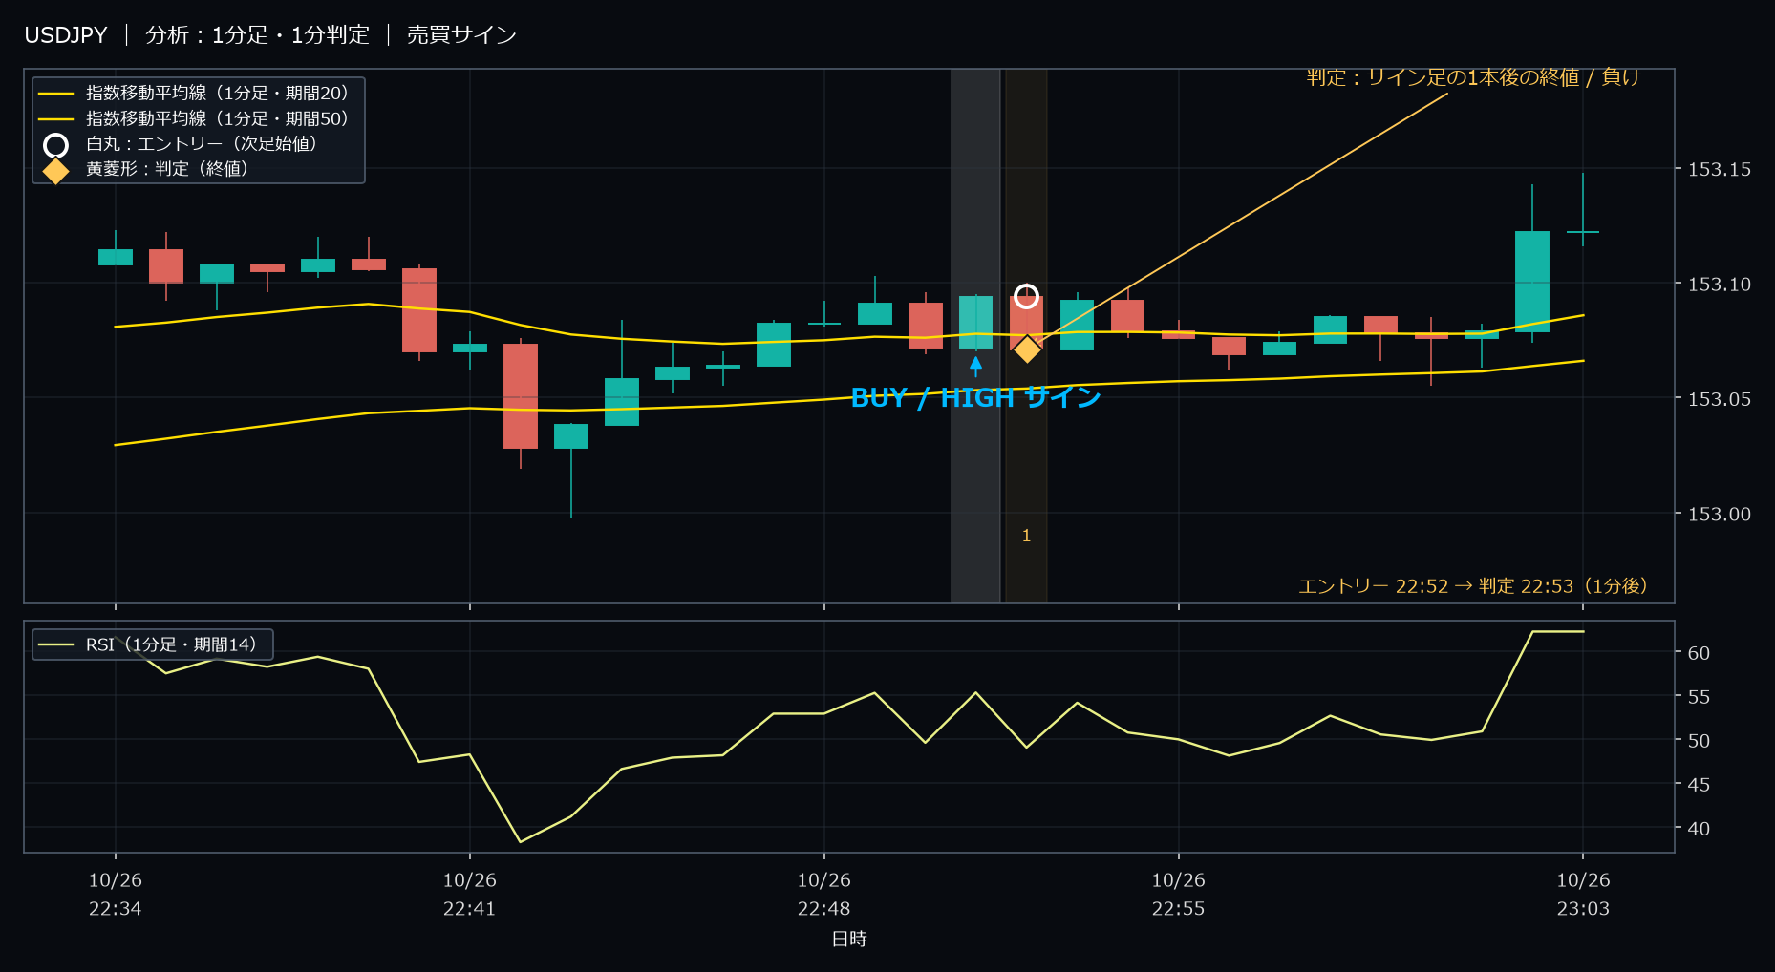
Task: Click the blue up arrow below the signal candle
Action: (975, 367)
